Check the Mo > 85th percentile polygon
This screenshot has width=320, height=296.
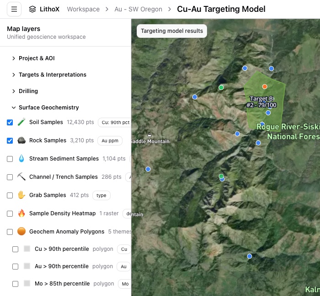tap(15, 284)
